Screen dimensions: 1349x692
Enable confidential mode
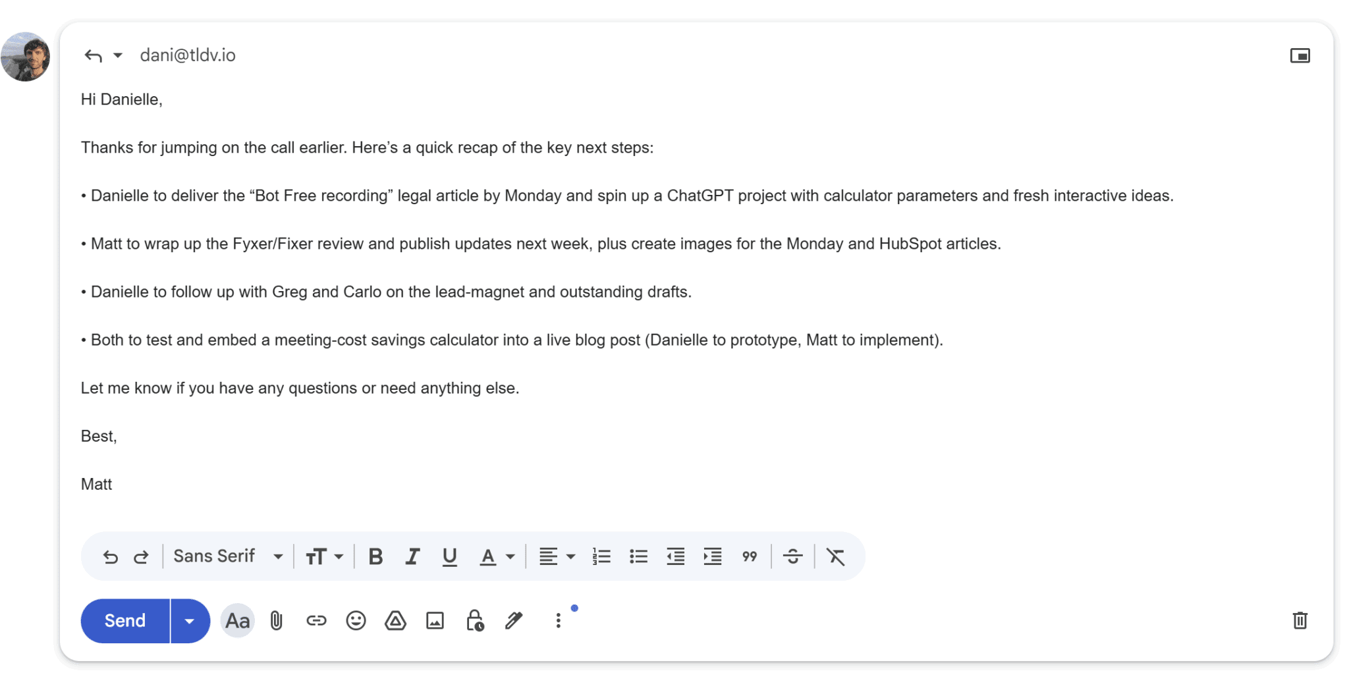(474, 620)
